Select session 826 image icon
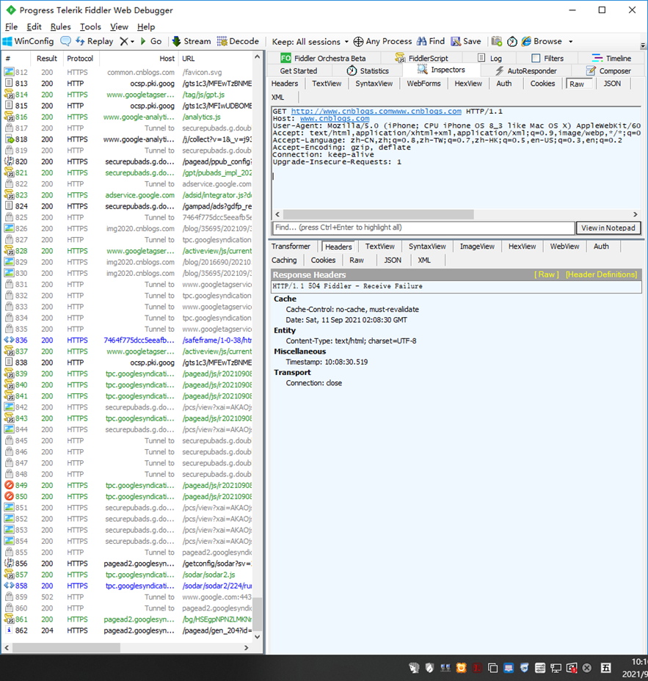 9,229
